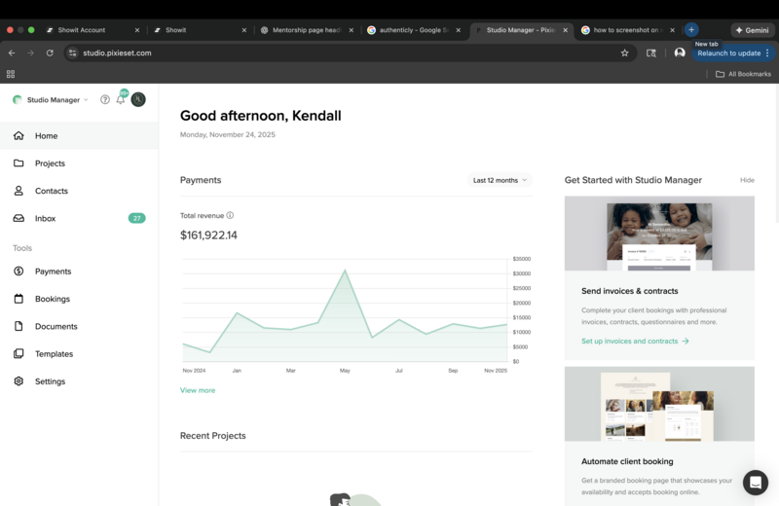The height and width of the screenshot is (506, 779).
Task: Click the Send invoices & contracts thumbnail
Action: 659,234
